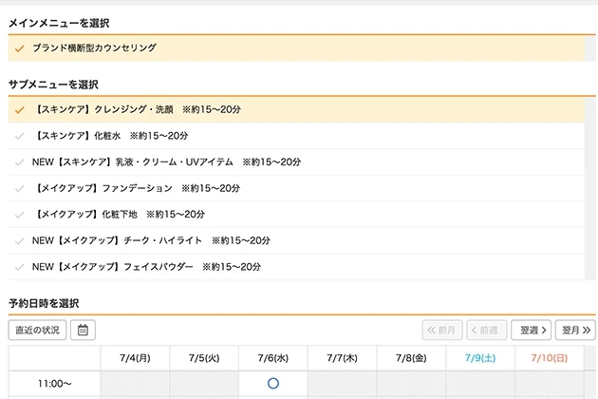Click the 7/6(水) column header
Screen dimensions: 598x399
pyautogui.click(x=273, y=358)
